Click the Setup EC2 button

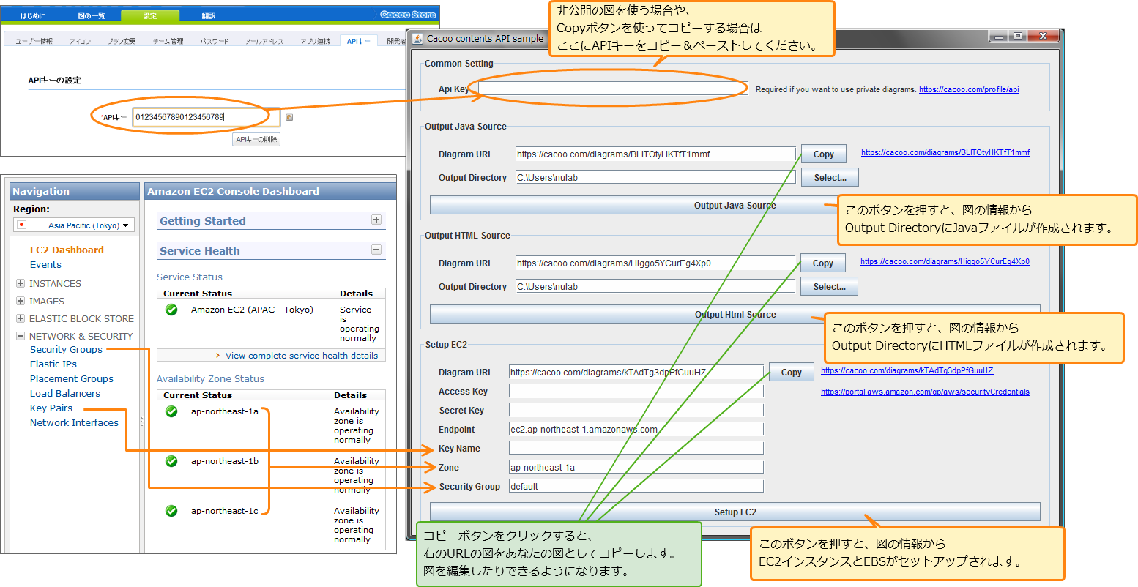pyautogui.click(x=735, y=512)
